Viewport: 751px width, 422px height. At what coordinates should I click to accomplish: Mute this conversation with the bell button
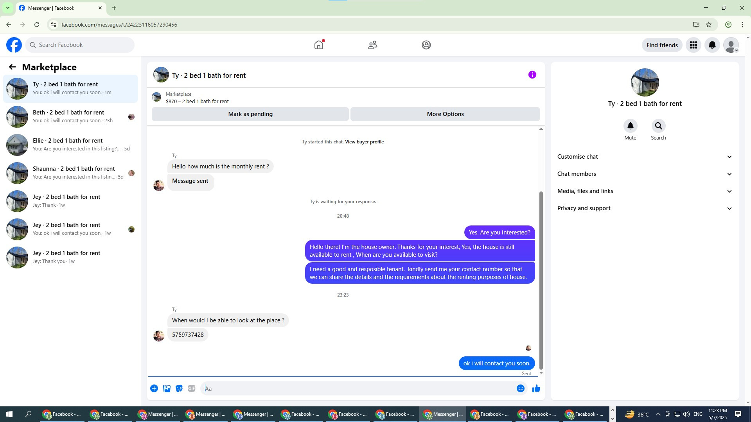[x=630, y=126]
